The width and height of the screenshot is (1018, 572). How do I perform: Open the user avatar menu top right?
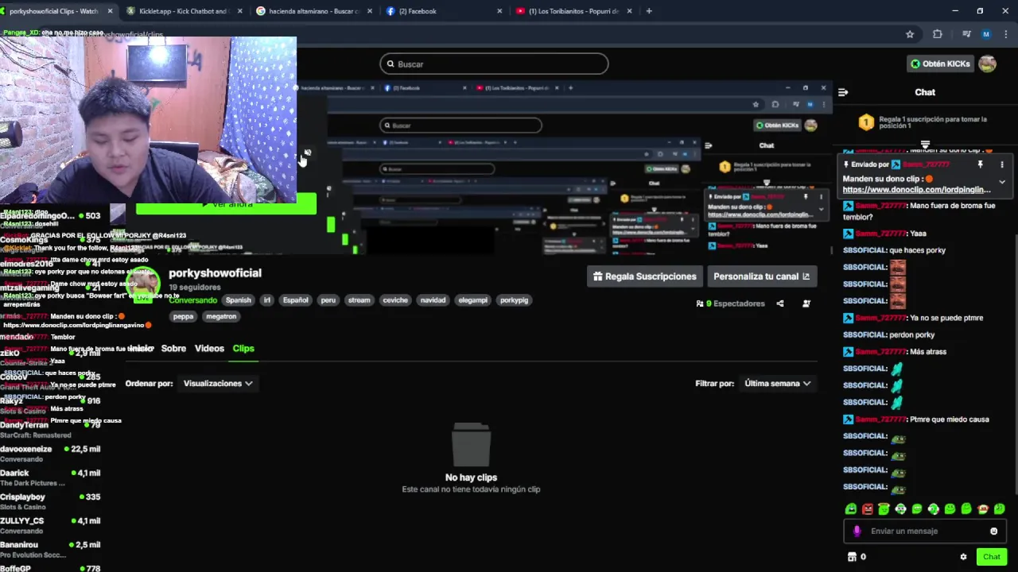[988, 64]
